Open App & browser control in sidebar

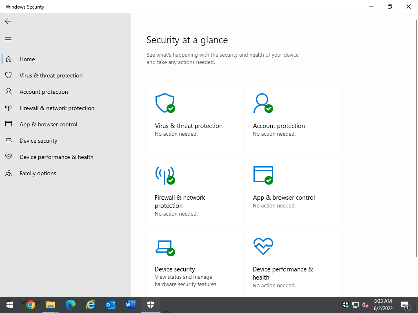click(48, 124)
